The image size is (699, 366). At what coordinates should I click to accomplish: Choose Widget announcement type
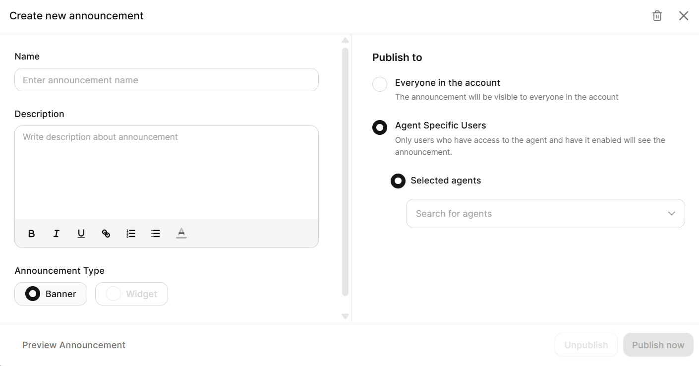coord(114,294)
